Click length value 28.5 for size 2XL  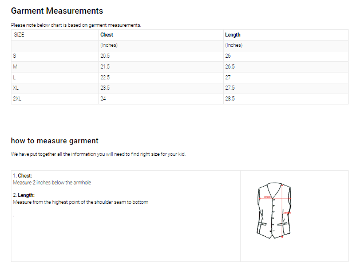pyautogui.click(x=231, y=98)
